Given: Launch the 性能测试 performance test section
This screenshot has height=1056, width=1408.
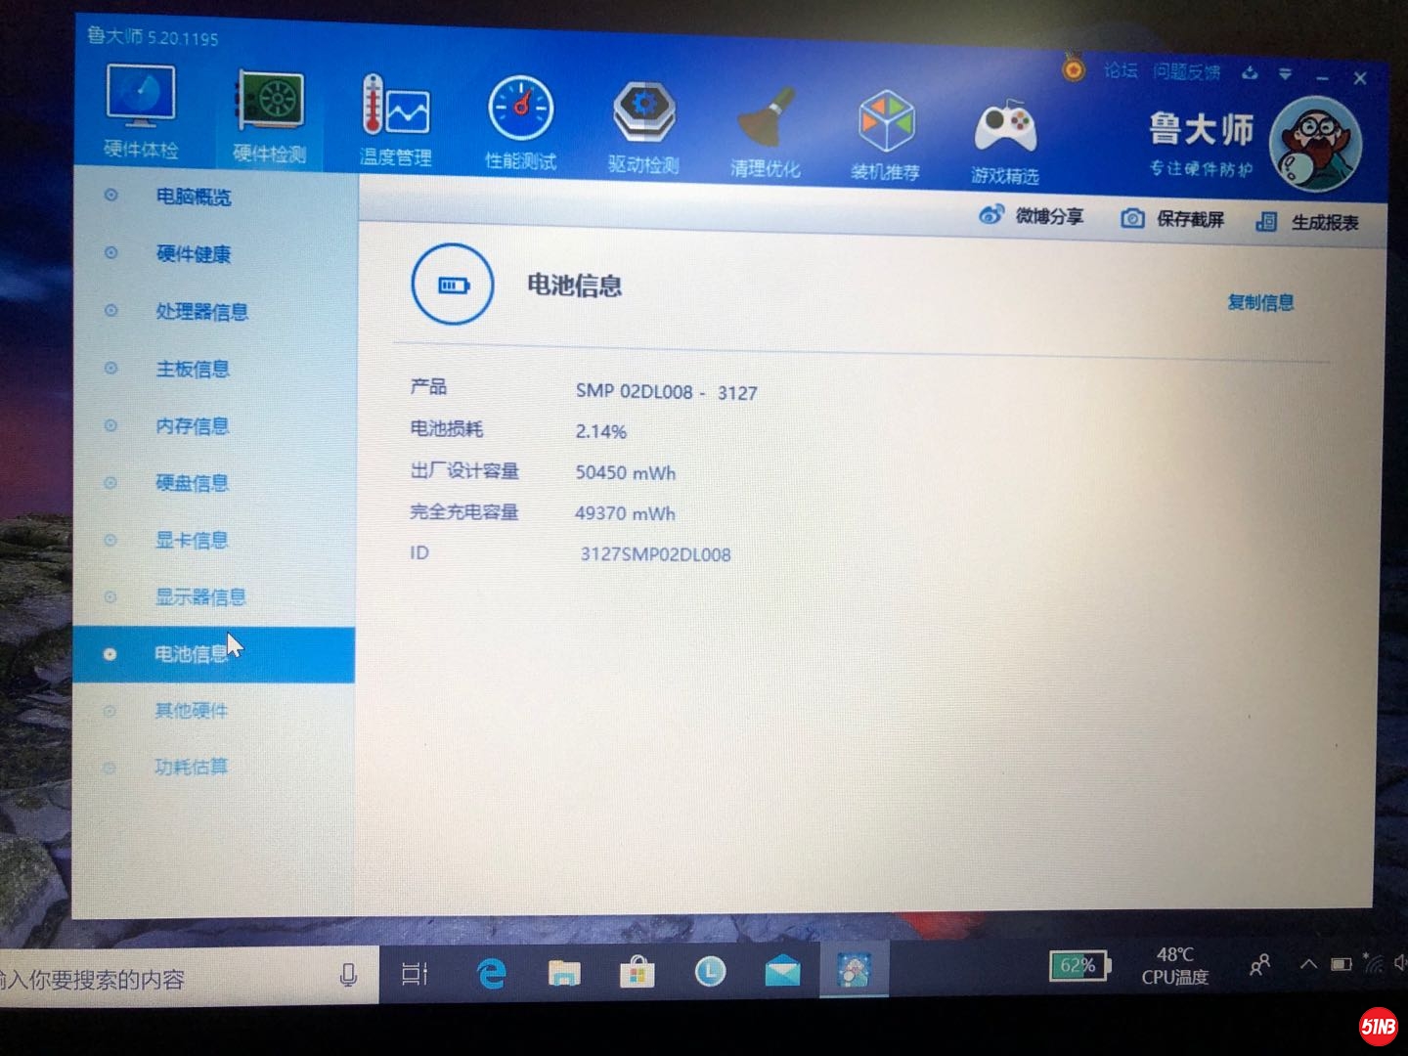Looking at the screenshot, I should (x=520, y=124).
